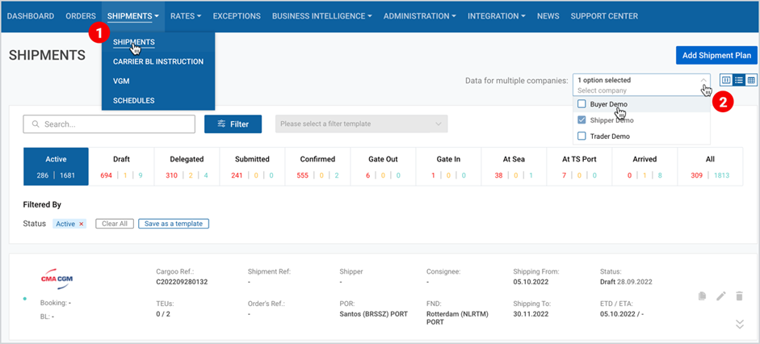This screenshot has width=760, height=344.
Task: Open the Carrier BL Instruction menu item
Action: pyautogui.click(x=158, y=61)
